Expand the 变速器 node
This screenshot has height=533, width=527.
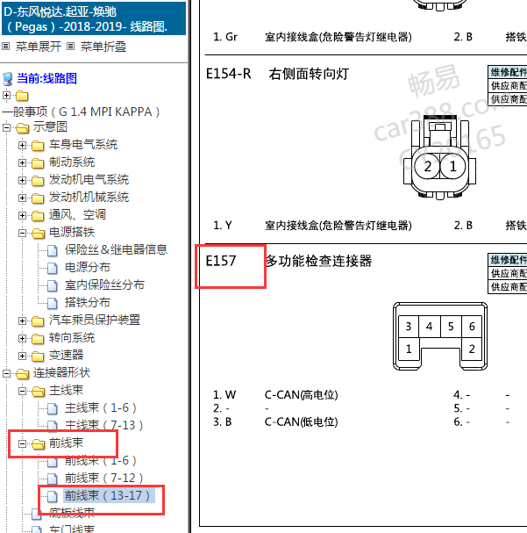[x=23, y=356]
